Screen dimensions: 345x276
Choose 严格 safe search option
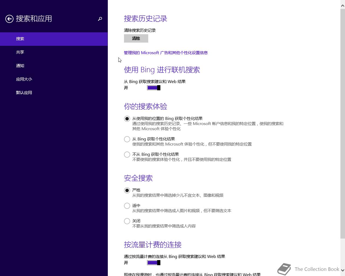(x=127, y=191)
